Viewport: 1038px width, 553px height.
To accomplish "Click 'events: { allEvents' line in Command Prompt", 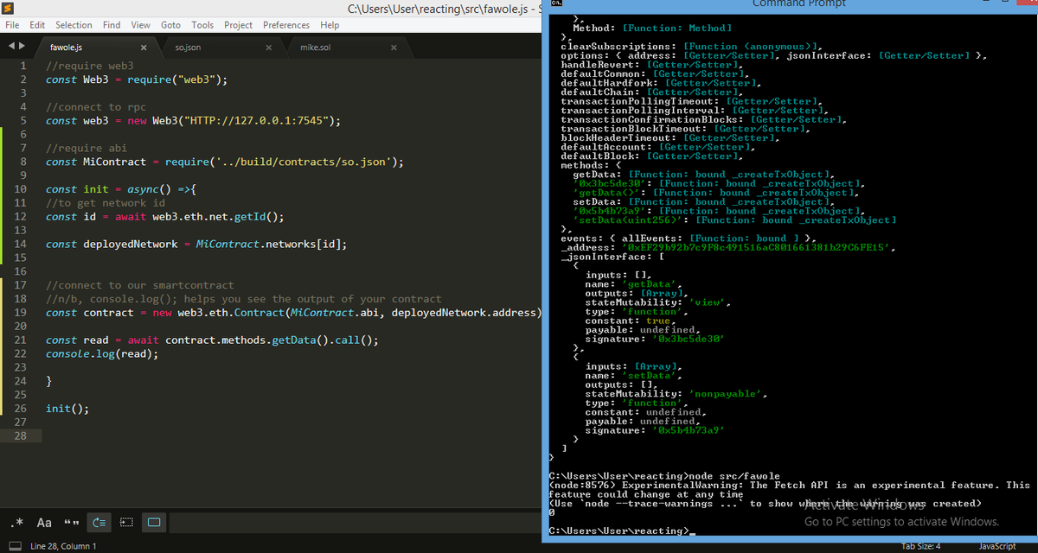I will coord(687,238).
